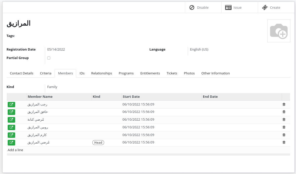View the Tickets tab

pos(172,73)
